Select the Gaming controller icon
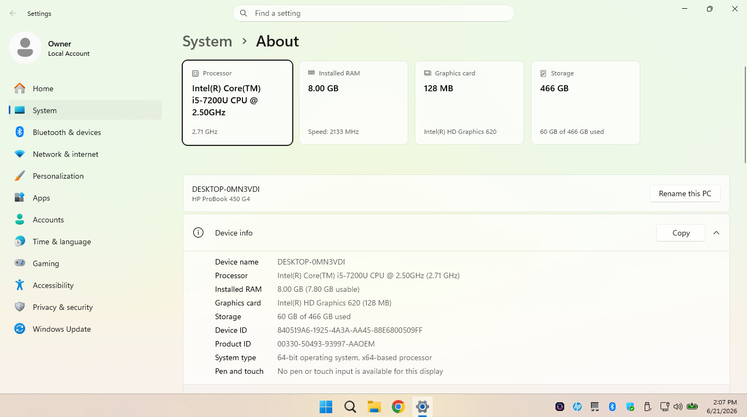This screenshot has width=747, height=417. [x=20, y=263]
